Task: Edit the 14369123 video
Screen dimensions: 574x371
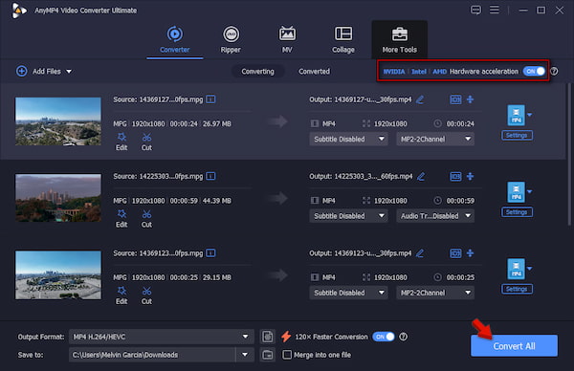Action: click(121, 295)
